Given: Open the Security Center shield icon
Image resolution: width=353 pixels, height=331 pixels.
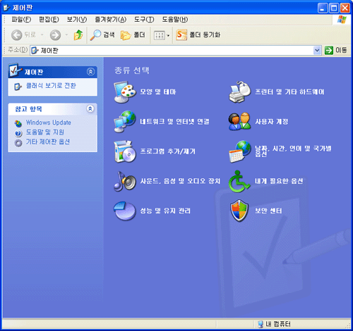Looking at the screenshot, I should point(239,211).
